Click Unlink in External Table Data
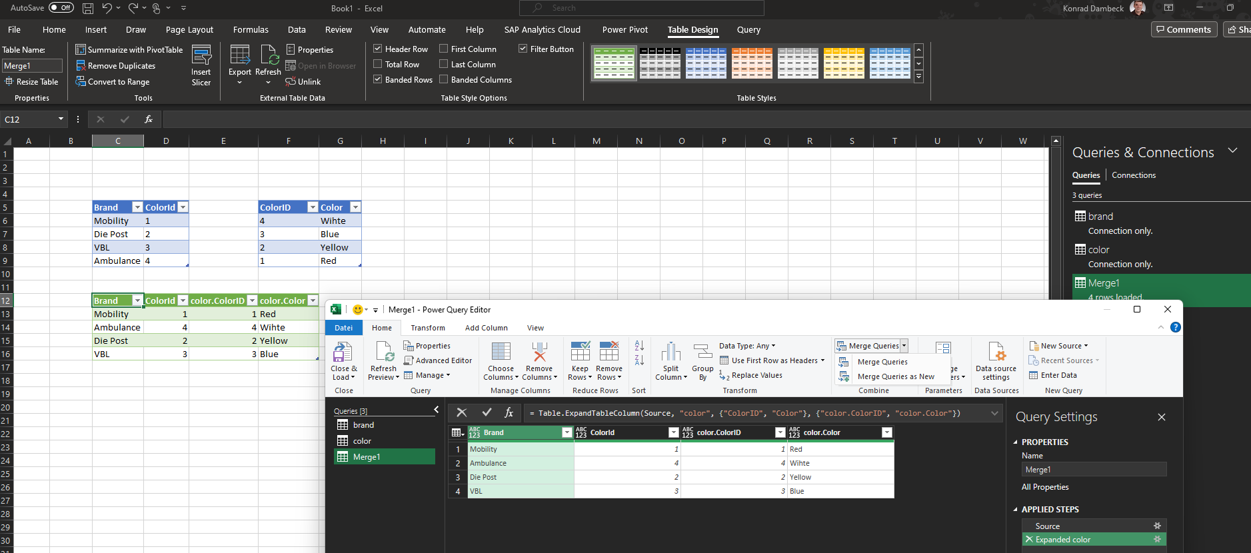 click(303, 81)
